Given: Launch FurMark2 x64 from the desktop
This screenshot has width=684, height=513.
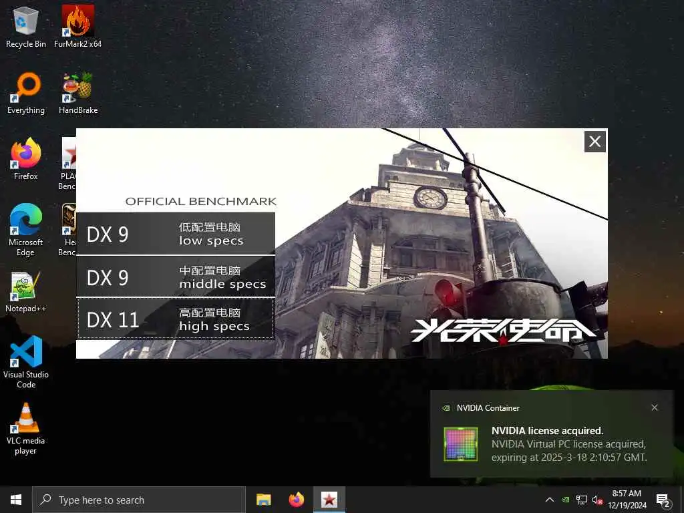Looking at the screenshot, I should click(77, 27).
